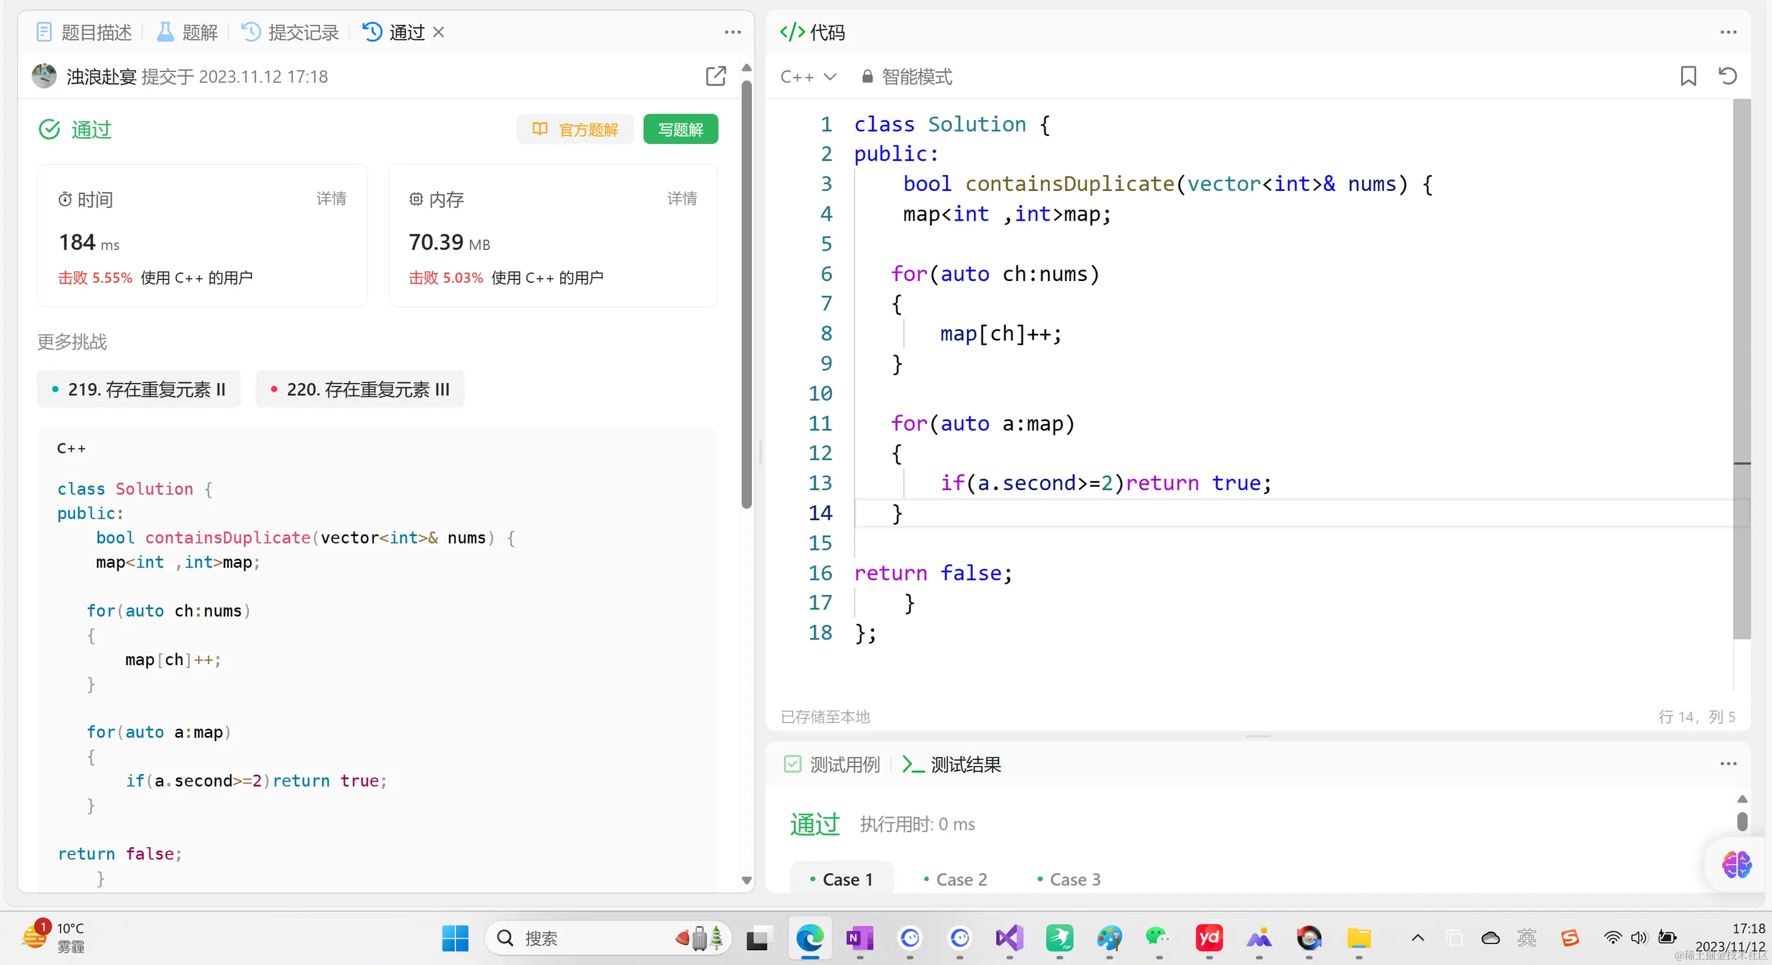1772x965 pixels.
Task: Click the lock icon beside 智能模式
Action: click(867, 76)
